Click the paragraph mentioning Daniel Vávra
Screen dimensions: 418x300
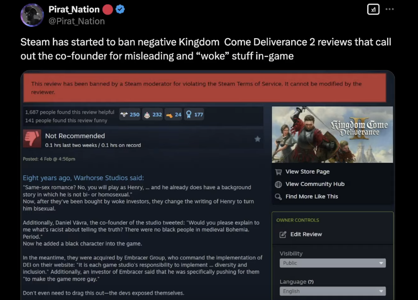click(x=141, y=233)
